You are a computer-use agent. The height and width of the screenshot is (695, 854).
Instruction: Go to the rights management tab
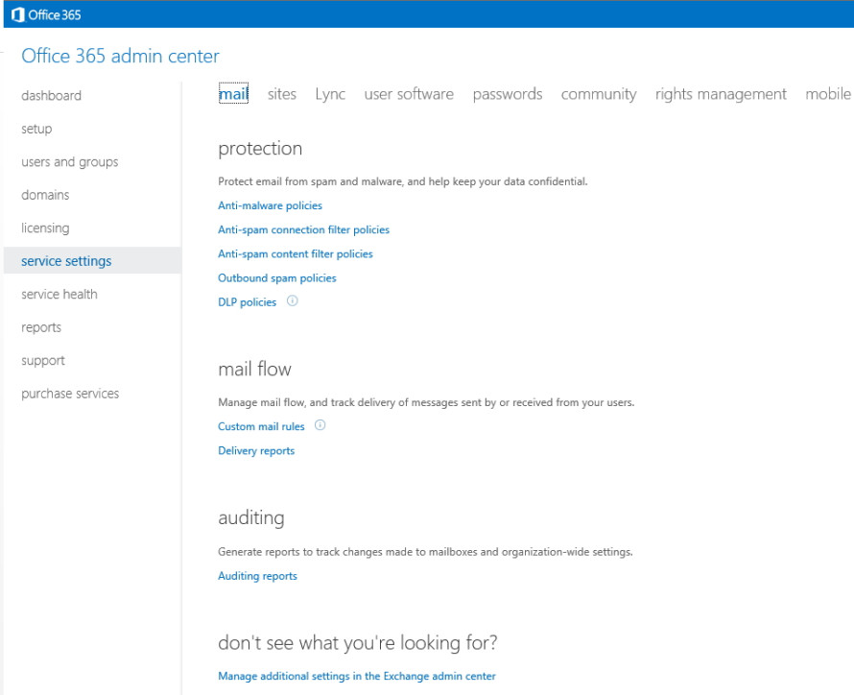coord(720,94)
